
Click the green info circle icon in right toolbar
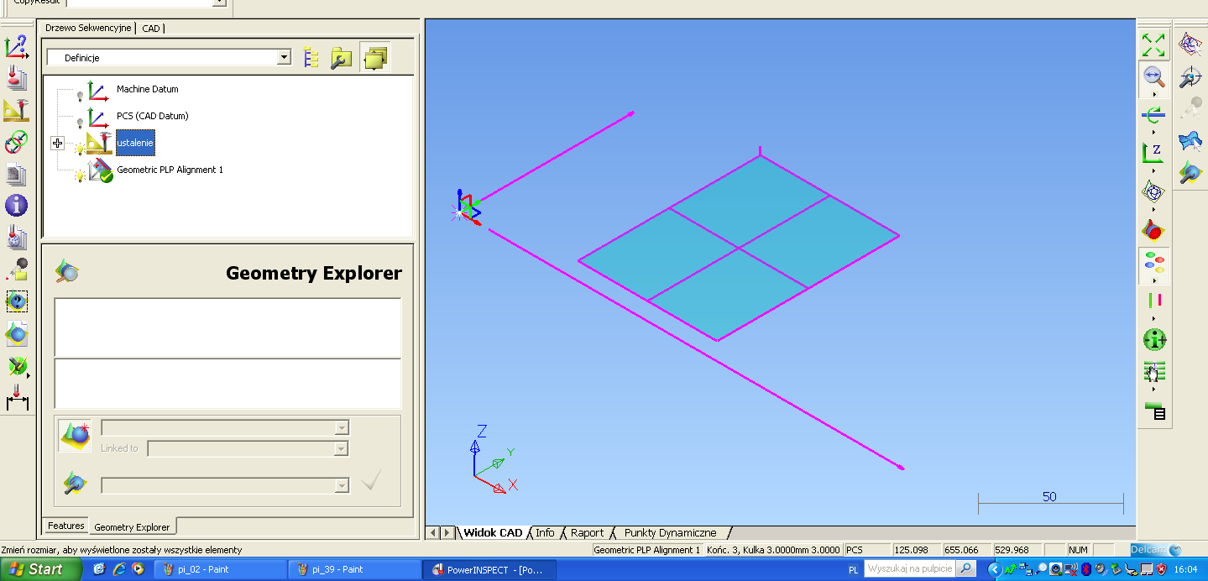pos(1153,340)
